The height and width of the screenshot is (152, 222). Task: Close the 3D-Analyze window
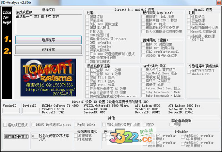[219, 2]
